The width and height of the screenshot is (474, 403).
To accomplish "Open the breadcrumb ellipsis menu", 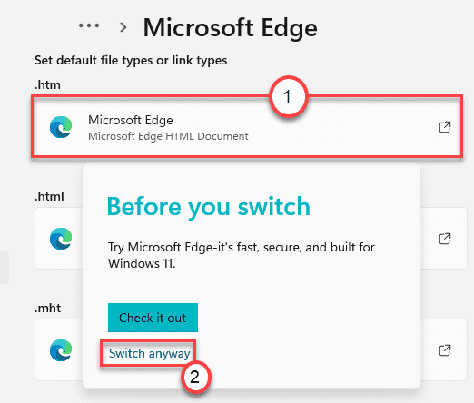I will pyautogui.click(x=89, y=25).
